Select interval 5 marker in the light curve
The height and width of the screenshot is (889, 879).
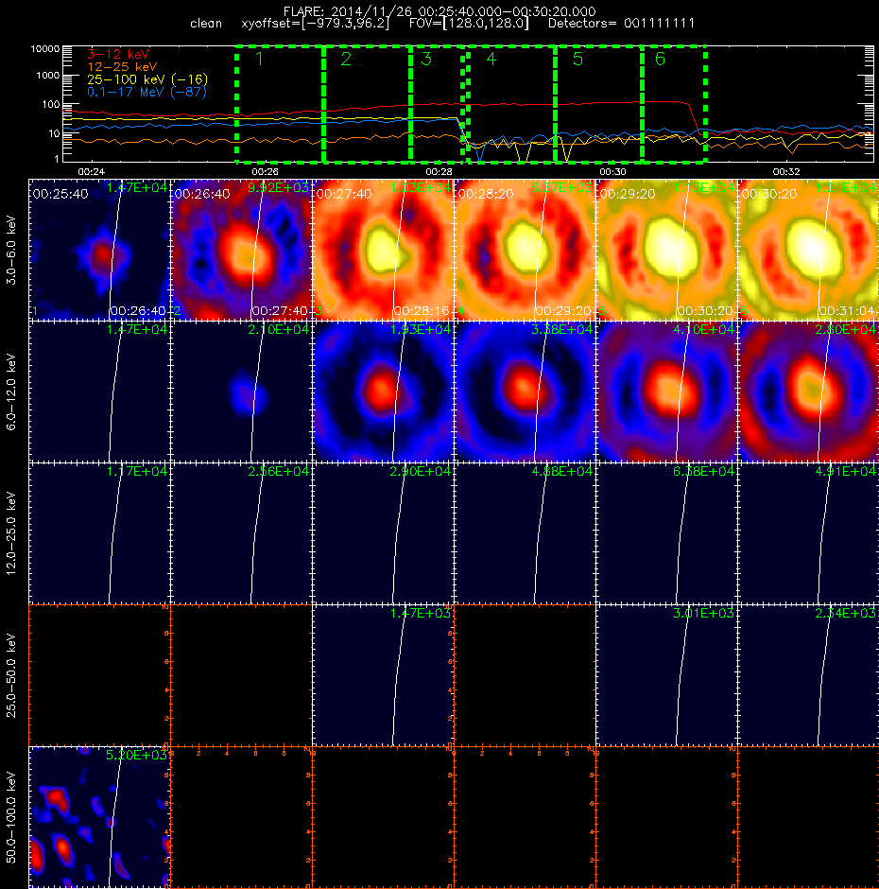click(577, 59)
